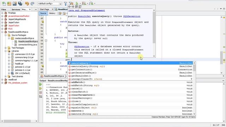Select jackcess-2.1.2.jar library
The height and width of the screenshot is (127, 226).
tap(23, 70)
